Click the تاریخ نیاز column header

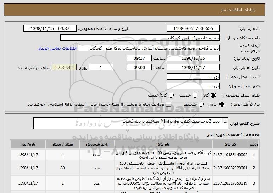coord(28,144)
